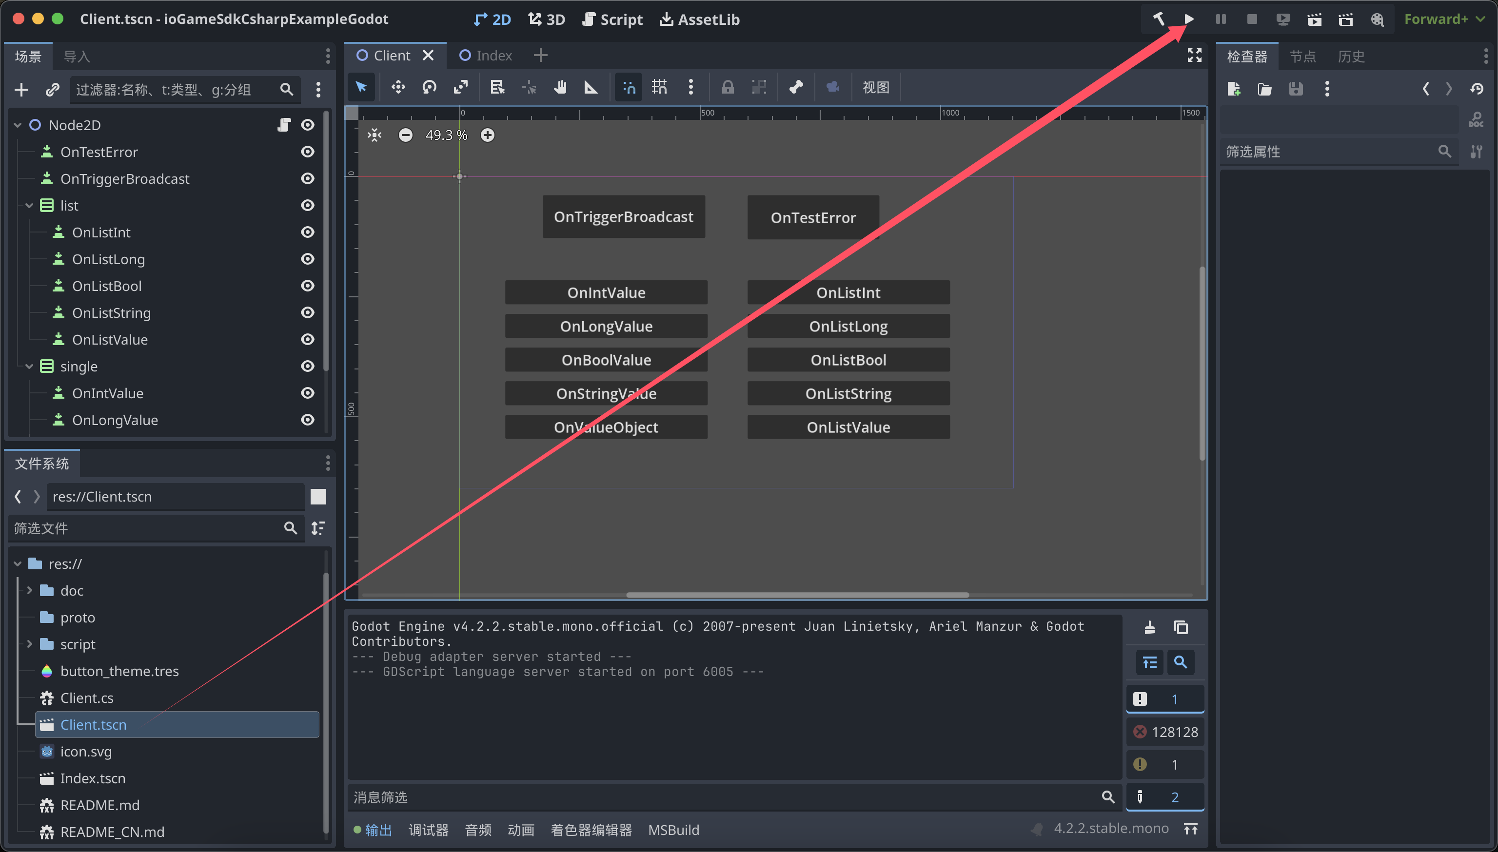The width and height of the screenshot is (1498, 852).
Task: Expand the doc folder
Action: pyautogui.click(x=29, y=590)
